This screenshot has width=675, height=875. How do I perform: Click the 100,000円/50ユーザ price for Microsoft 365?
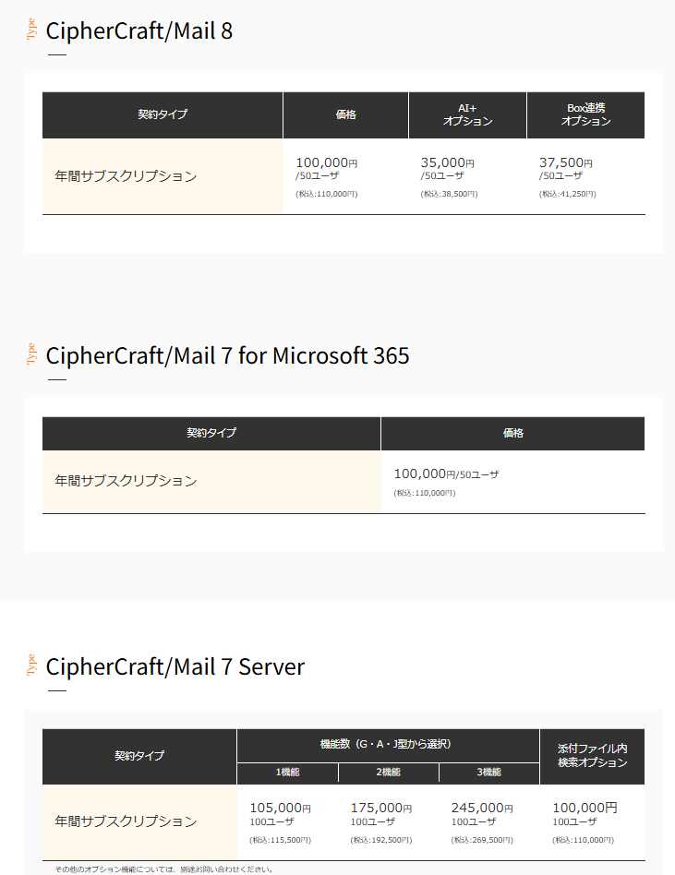(446, 474)
